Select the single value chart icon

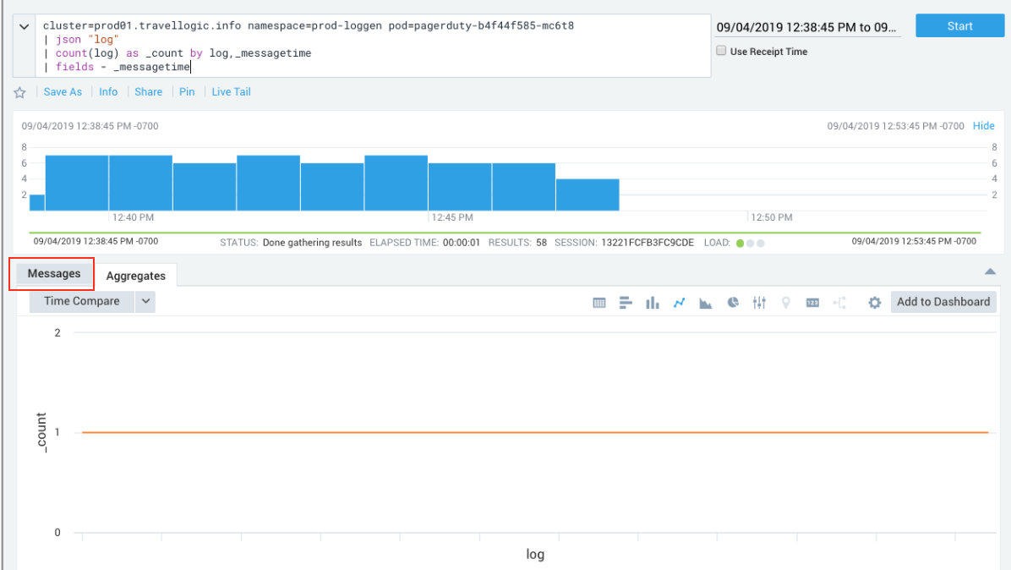tap(812, 303)
